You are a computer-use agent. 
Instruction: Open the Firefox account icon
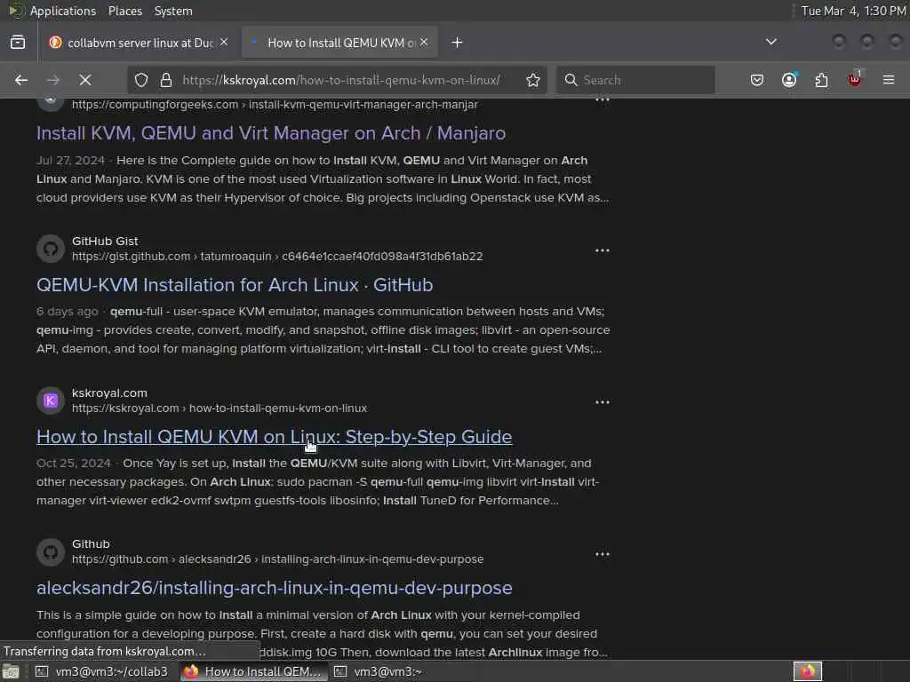789,80
